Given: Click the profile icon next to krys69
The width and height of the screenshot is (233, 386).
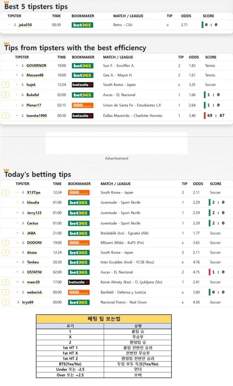Looking at the screenshot, I should tap(18, 302).
